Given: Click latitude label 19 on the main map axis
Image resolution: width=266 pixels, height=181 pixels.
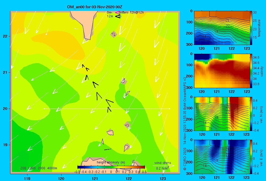Looking at the screenshot, I should pyautogui.click(x=5, y=145).
